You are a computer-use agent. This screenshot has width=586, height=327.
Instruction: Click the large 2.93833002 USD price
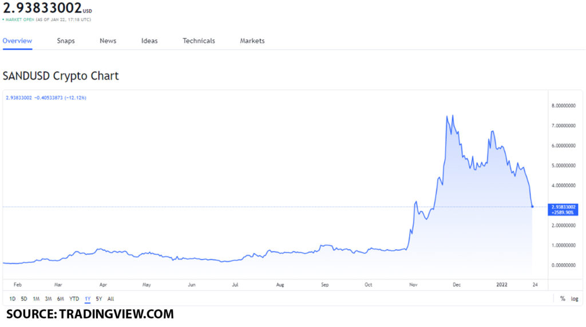[47, 8]
